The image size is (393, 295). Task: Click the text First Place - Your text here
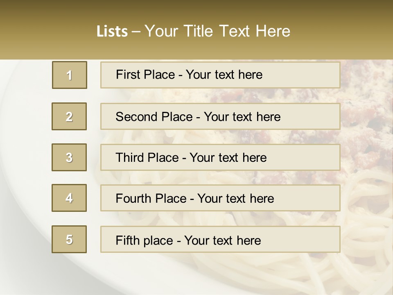(189, 75)
